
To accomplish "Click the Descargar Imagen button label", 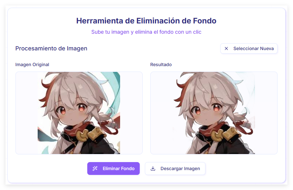I will click(180, 168).
